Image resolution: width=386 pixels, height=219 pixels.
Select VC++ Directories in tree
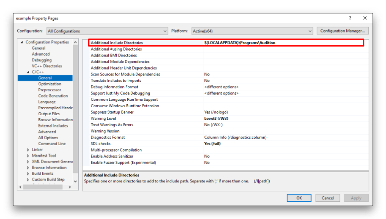pos(47,66)
